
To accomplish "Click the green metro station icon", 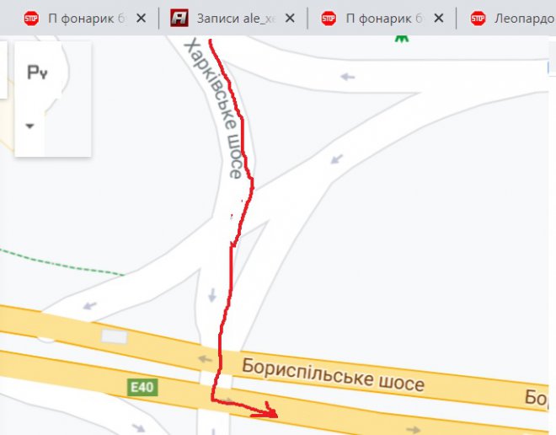I will 402,38.
